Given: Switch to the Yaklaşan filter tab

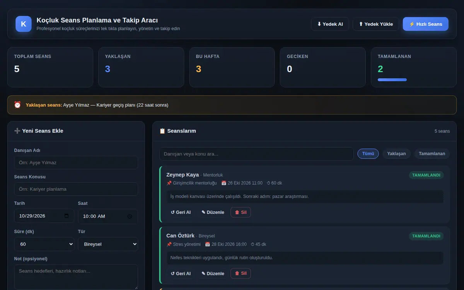Looking at the screenshot, I should 396,154.
